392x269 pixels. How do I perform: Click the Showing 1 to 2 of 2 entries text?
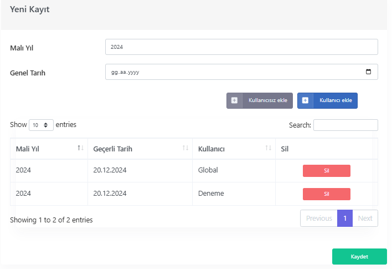tap(51, 220)
